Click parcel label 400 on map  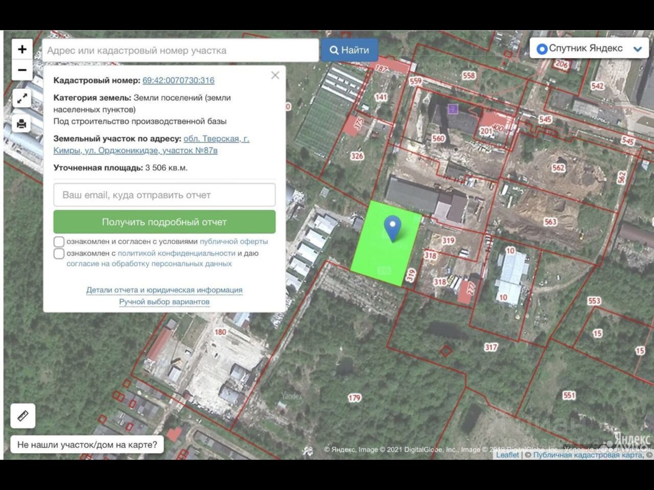498,128
